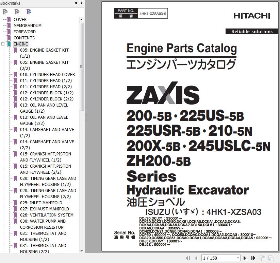Open 031: Thermostat and Housing (1/2) bookmark
Viewport: 280px width, 263px height.
click(x=43, y=236)
